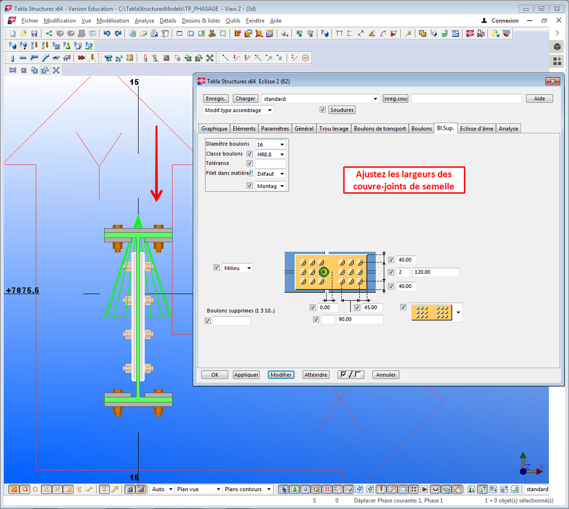Click the scissors clip plane icon
Screen dimensions: 569x509
coord(212,34)
